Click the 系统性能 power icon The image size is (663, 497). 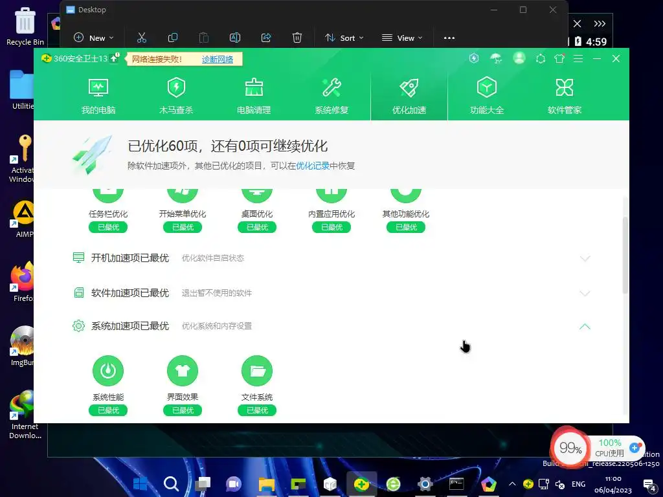[108, 371]
